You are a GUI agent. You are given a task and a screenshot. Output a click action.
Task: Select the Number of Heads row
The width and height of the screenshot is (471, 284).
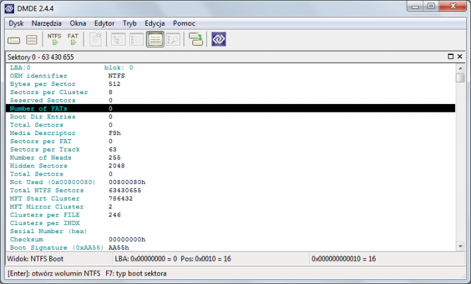(230, 158)
